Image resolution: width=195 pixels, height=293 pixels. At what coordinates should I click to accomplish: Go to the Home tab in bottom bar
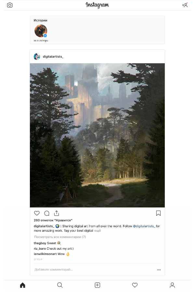point(22,285)
